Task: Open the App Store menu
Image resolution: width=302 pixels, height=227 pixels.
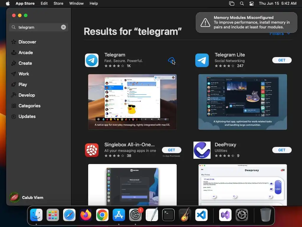Action: coord(25,4)
